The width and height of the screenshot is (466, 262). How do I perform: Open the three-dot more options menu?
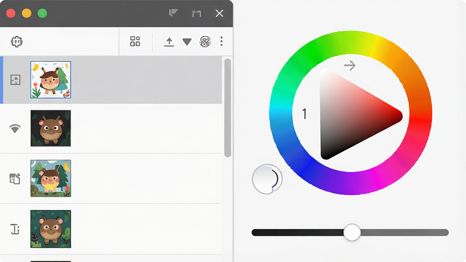point(222,41)
